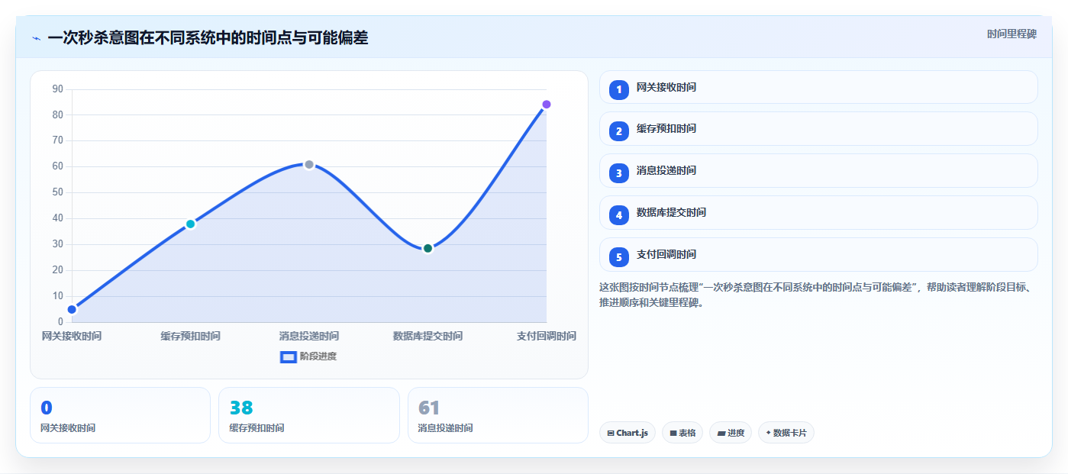1068x474 pixels.
Task: Click the chart title 一次秒杀意图在不同系统中的时间点与可能偏差
Action: pyautogui.click(x=208, y=37)
